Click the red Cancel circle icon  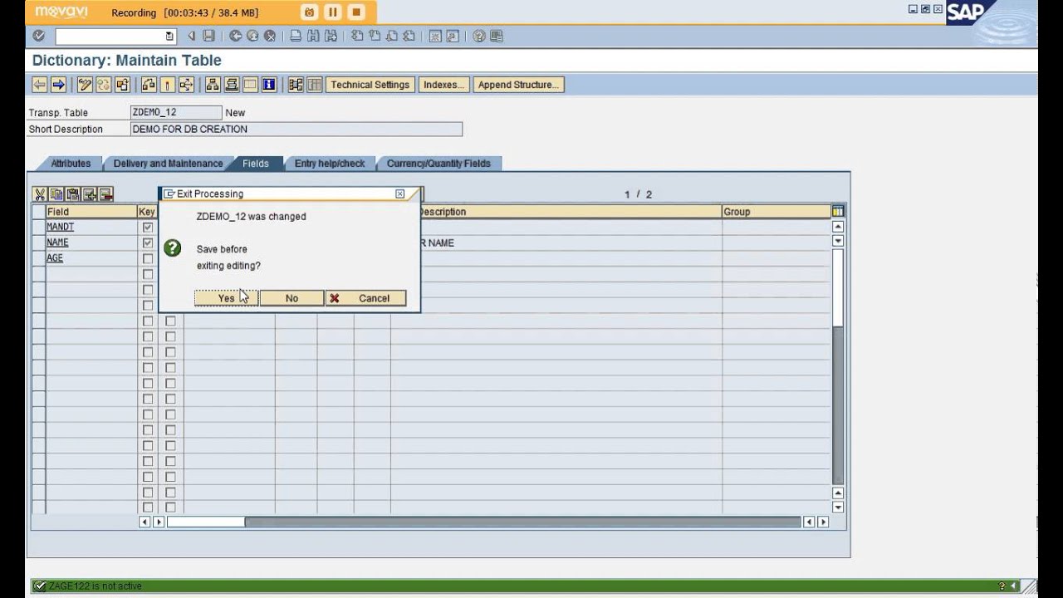[269, 36]
